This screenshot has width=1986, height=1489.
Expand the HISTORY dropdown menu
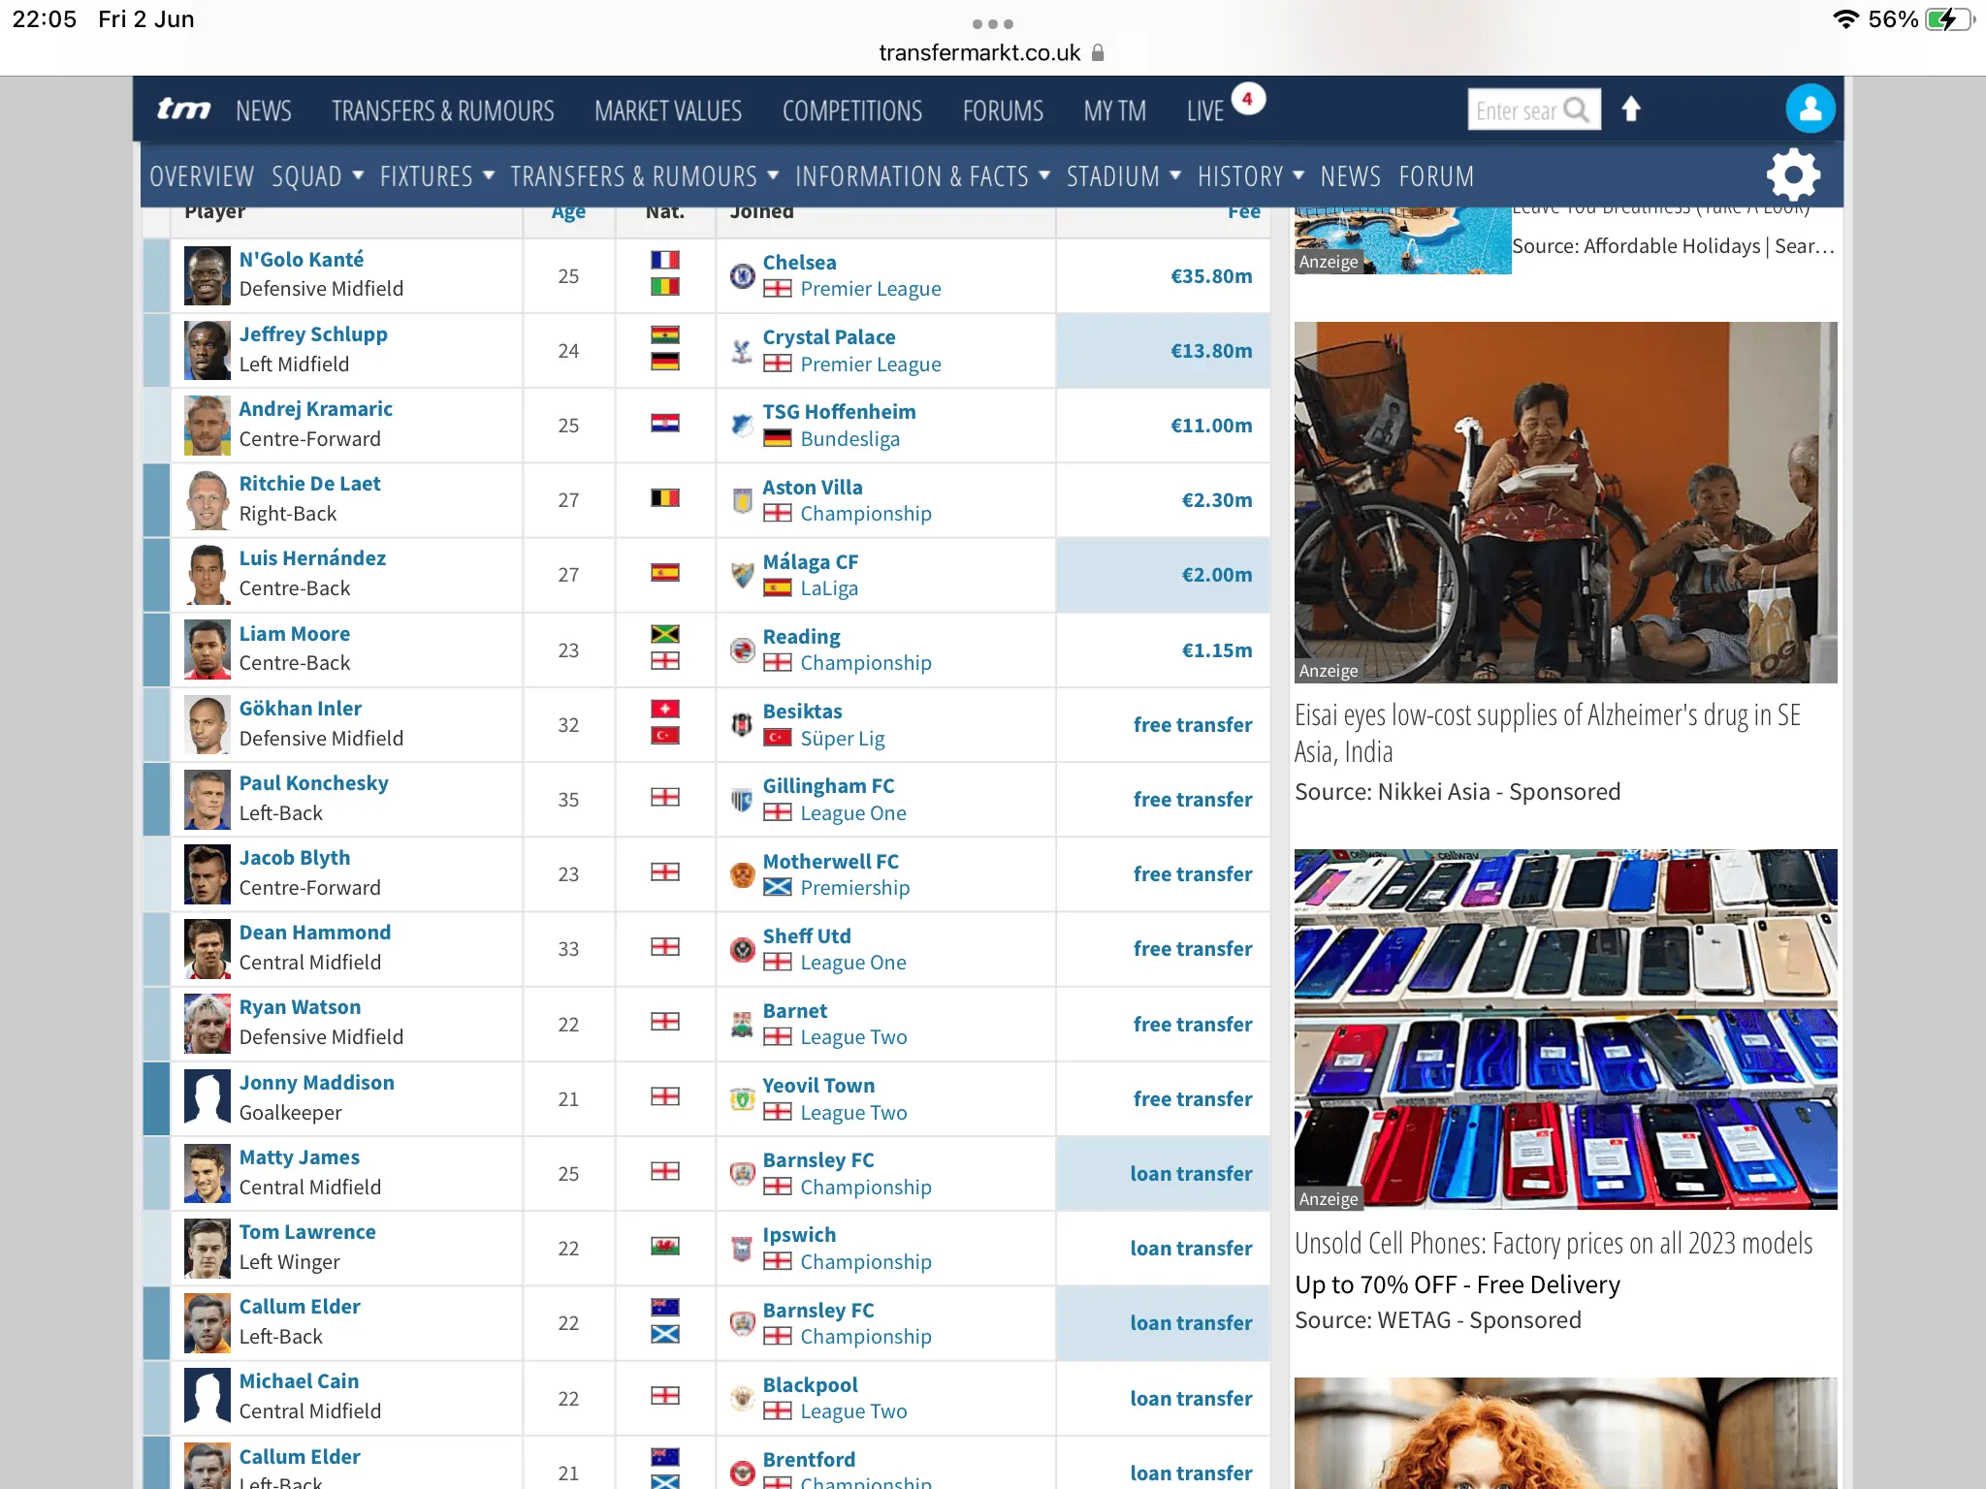click(1250, 176)
